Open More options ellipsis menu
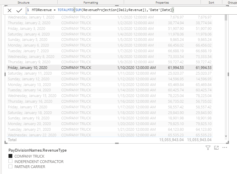Screen dimensions: 237x174 [225, 147]
